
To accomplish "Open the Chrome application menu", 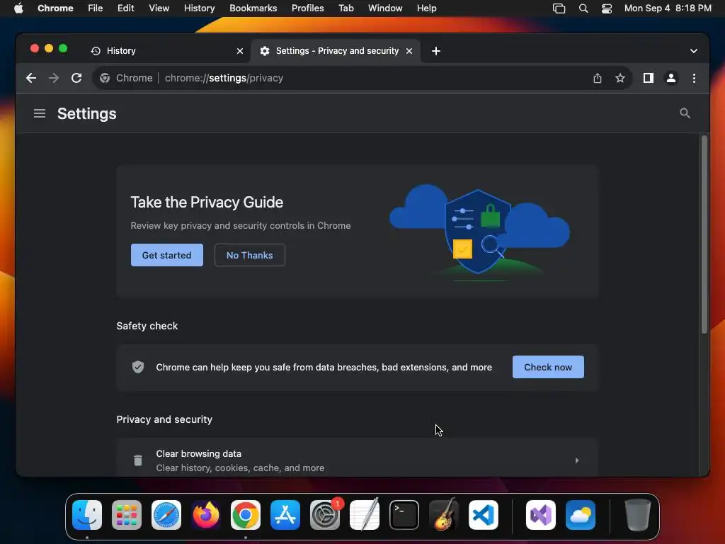I will (55, 8).
